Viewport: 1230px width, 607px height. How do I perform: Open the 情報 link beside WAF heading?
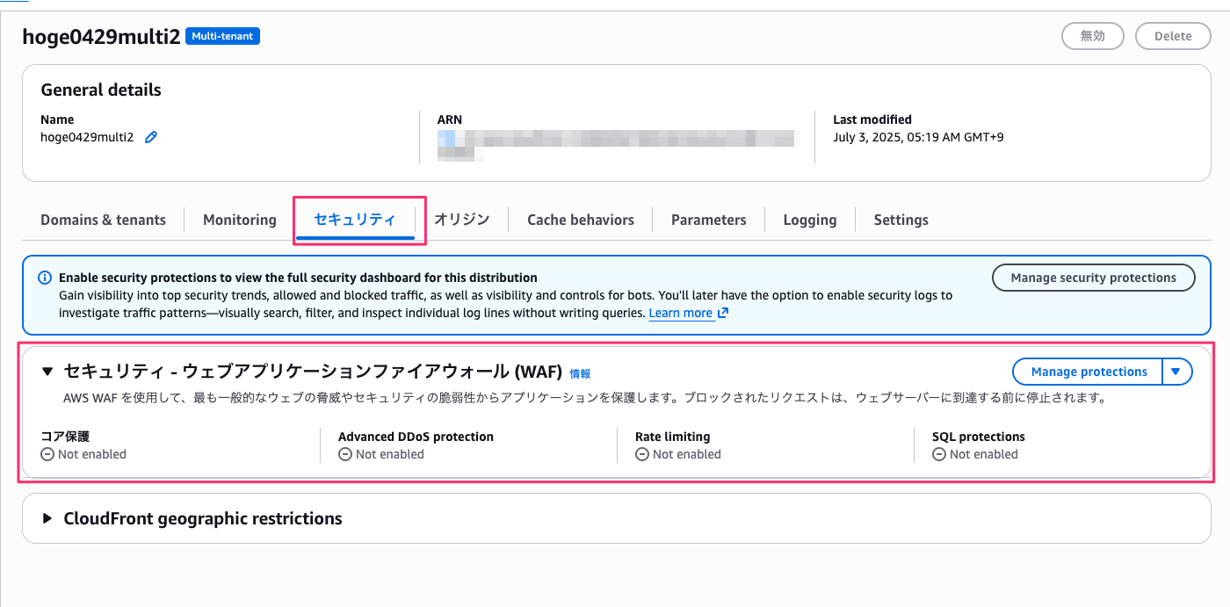[x=580, y=373]
